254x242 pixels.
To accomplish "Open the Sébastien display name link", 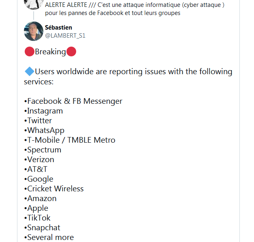I will (58, 28).
